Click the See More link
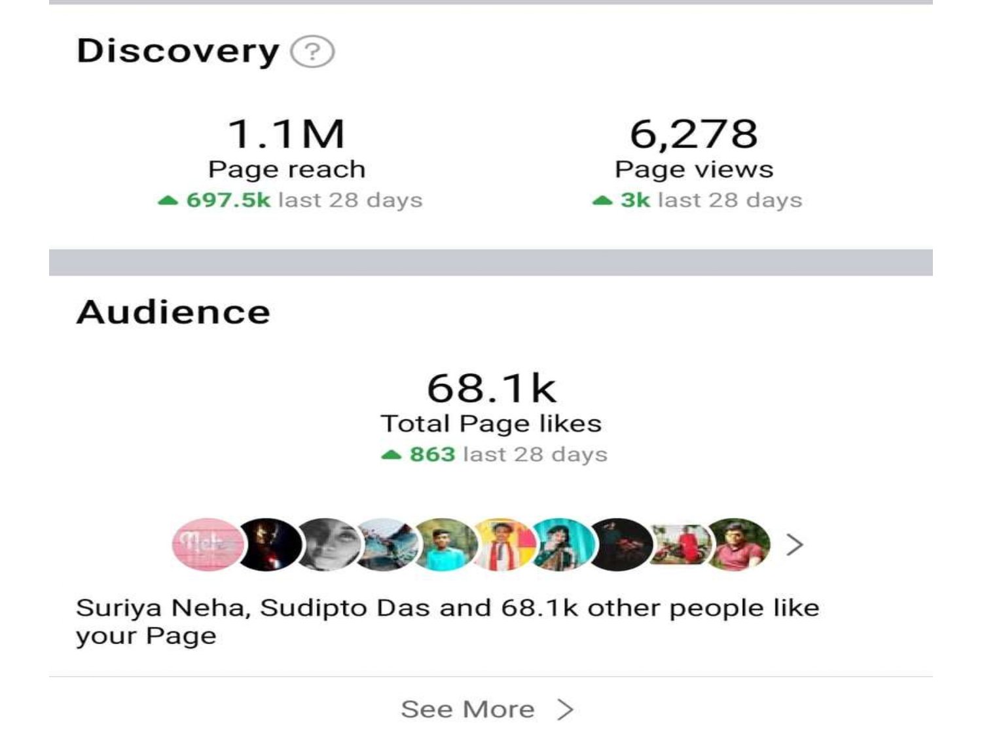Screen dimensions: 982x737 tap(467, 709)
